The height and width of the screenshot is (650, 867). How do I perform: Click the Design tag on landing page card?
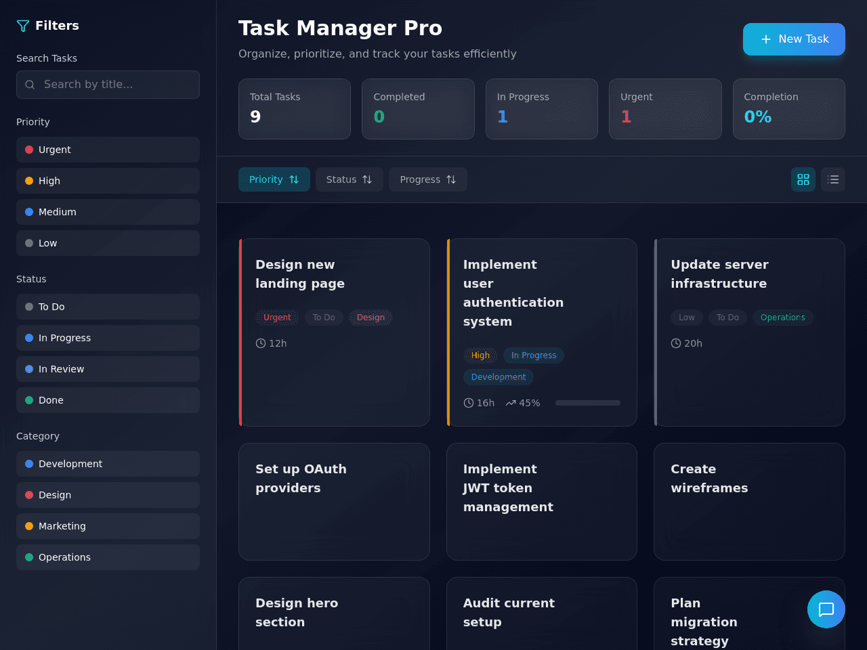(x=371, y=318)
